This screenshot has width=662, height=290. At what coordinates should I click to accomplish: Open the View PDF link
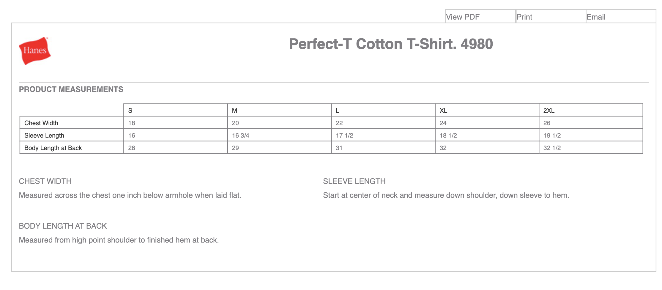point(480,16)
